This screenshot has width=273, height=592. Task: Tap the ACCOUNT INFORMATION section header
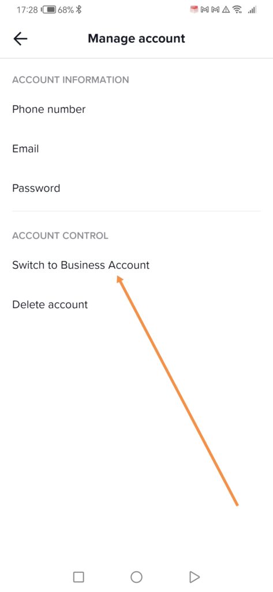(70, 80)
